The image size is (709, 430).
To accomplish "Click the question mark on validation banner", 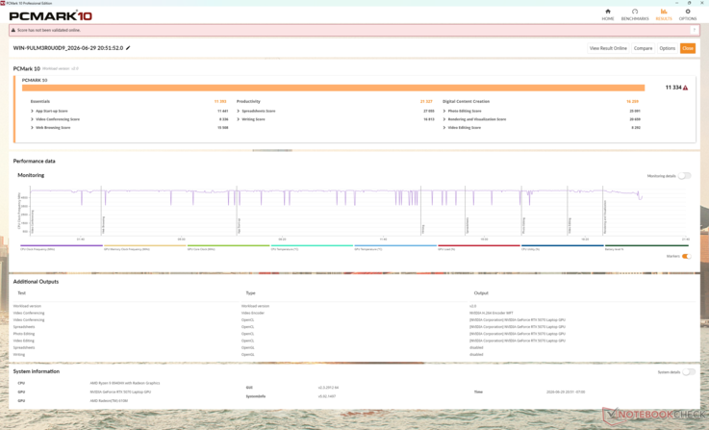I will pos(694,30).
